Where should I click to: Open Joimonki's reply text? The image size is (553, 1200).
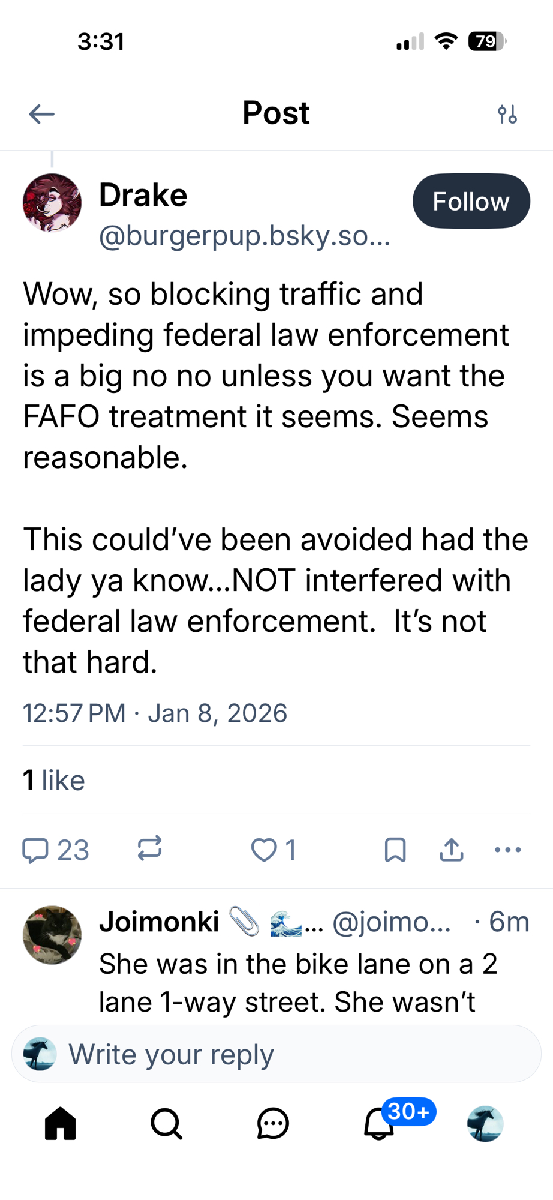(x=298, y=983)
